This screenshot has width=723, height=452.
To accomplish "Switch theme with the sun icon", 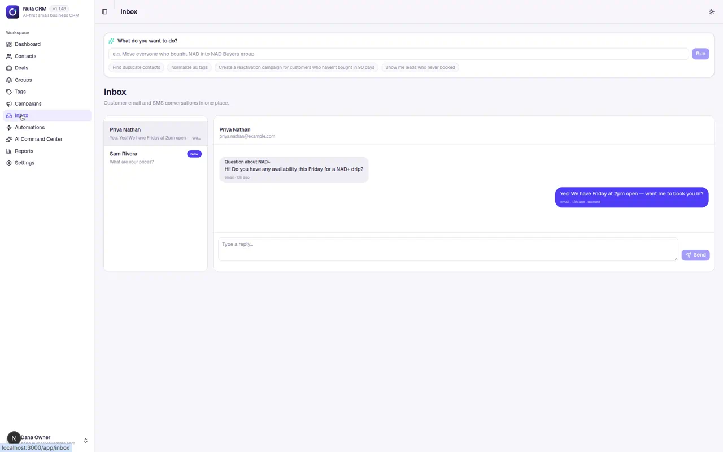I will coord(711,11).
